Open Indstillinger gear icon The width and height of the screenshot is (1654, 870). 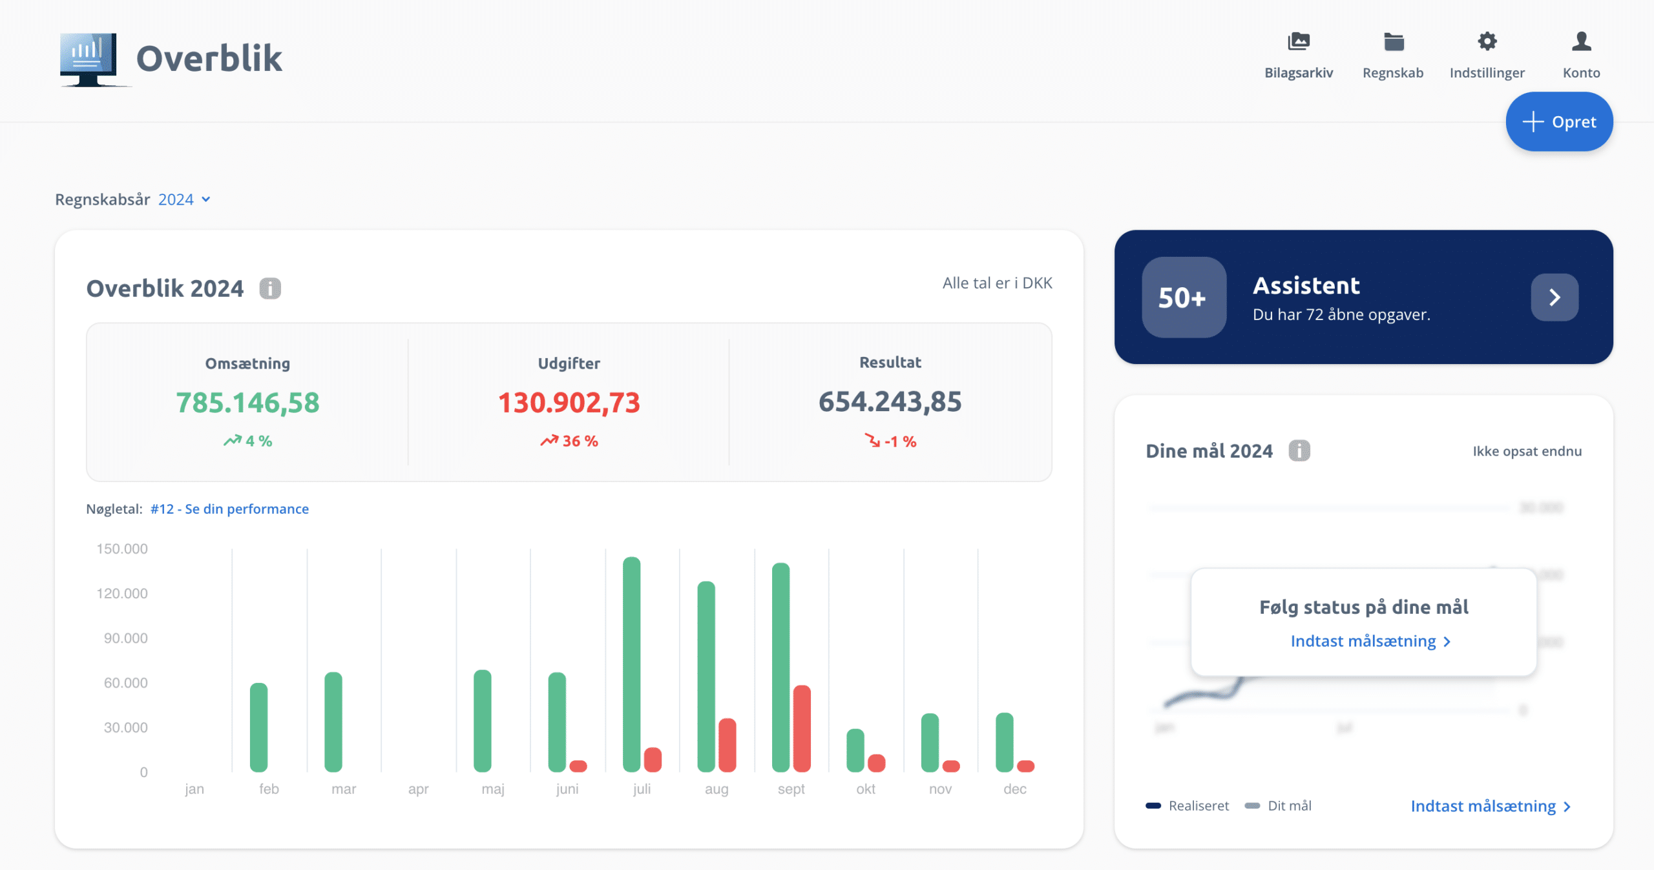pyautogui.click(x=1487, y=42)
